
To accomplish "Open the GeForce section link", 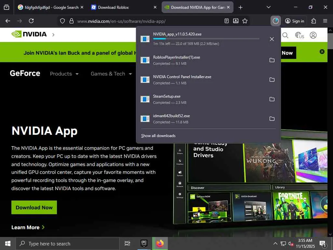I will (x=25, y=73).
